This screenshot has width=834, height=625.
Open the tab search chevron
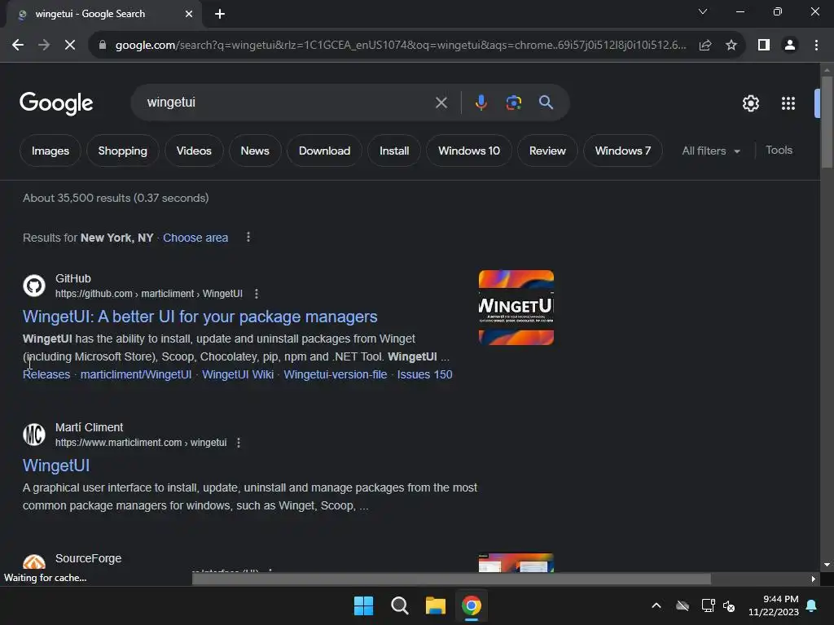(703, 11)
